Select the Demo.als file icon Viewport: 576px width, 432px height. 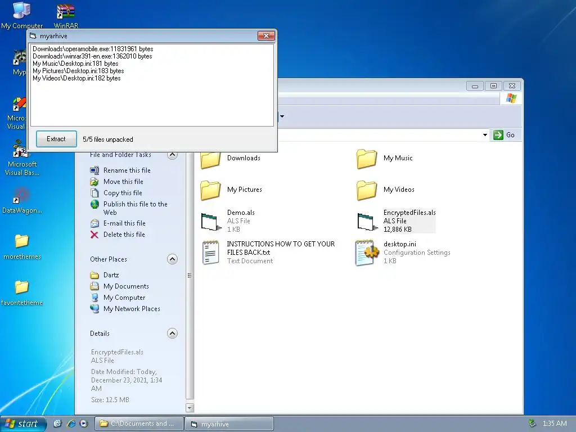pyautogui.click(x=211, y=222)
